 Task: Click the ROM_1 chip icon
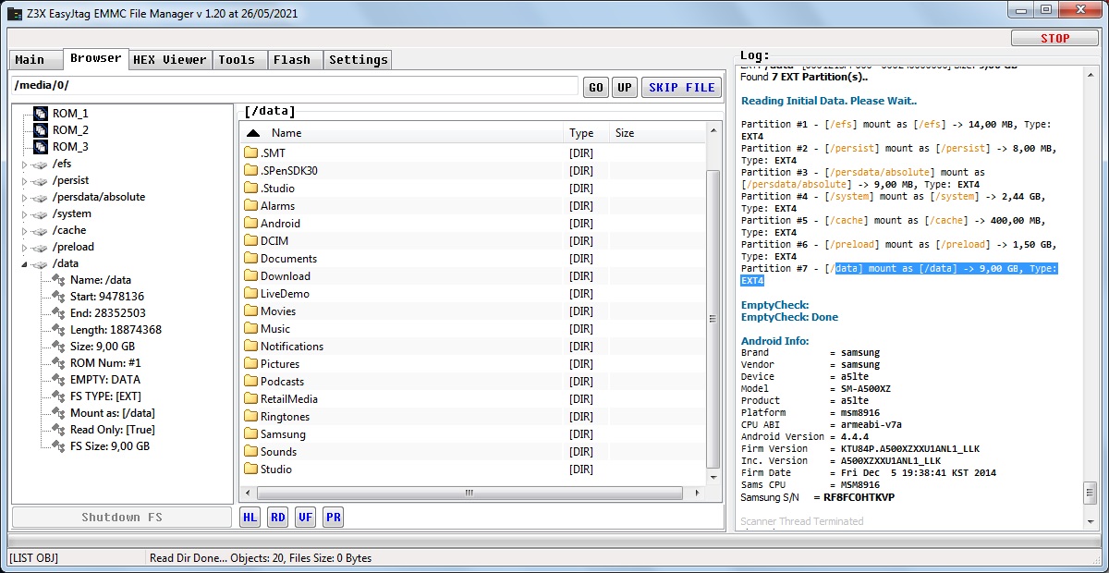click(x=41, y=114)
